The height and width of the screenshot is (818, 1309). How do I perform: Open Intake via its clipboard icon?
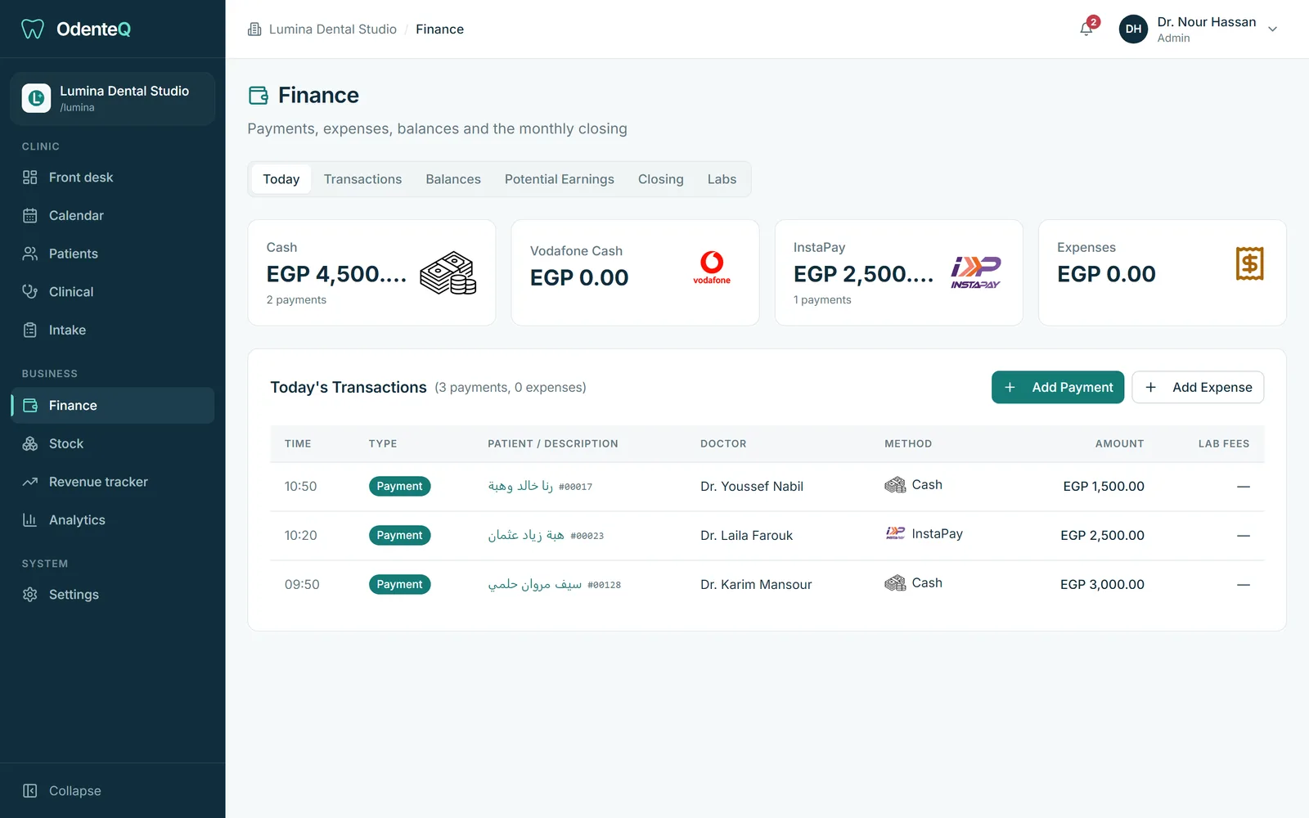(30, 330)
